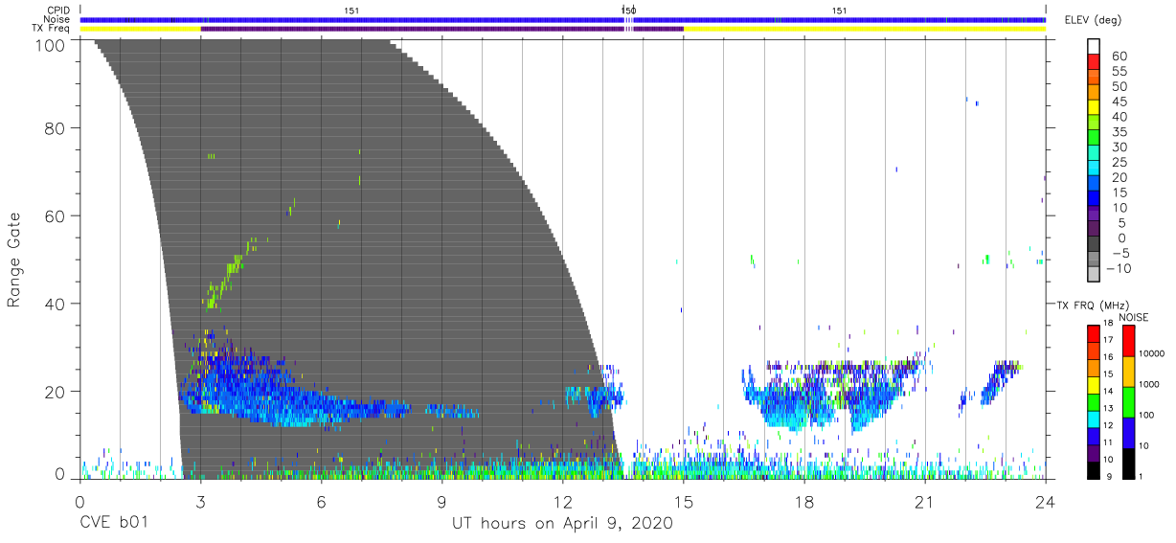Click the red band of the ELEV colorbar
The height and width of the screenshot is (543, 1176).
pyautogui.click(x=1094, y=64)
